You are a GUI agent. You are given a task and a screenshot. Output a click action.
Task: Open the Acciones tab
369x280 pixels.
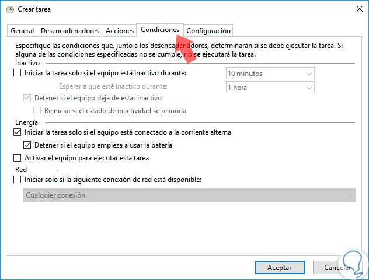[119, 31]
